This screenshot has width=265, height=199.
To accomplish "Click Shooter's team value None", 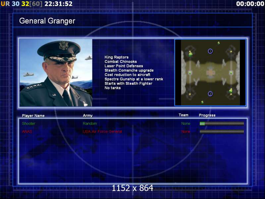I will 186,123.
